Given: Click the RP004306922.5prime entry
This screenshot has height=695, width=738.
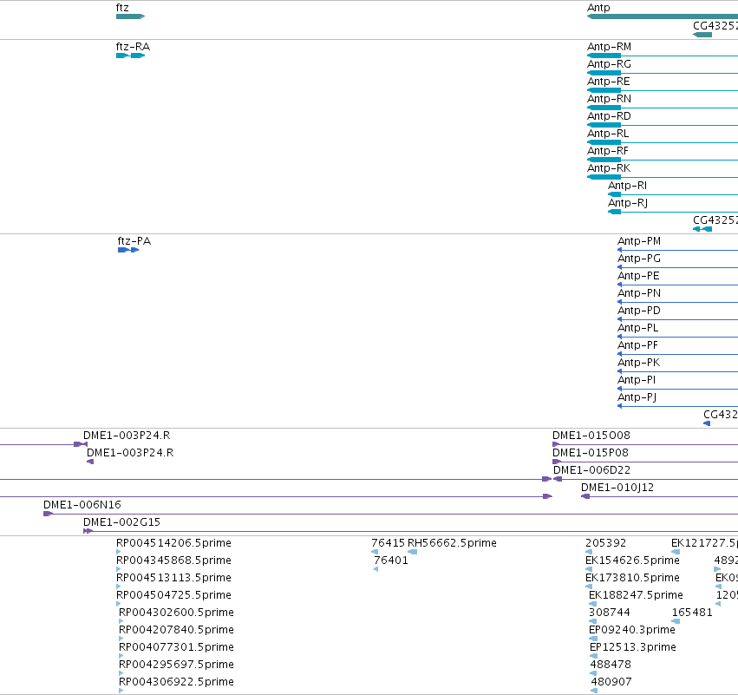Looking at the screenshot, I should pyautogui.click(x=176, y=682).
